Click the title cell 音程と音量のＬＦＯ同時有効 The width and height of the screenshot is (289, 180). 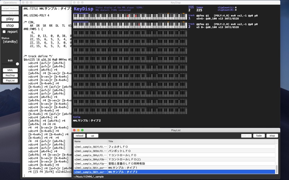click(126, 164)
